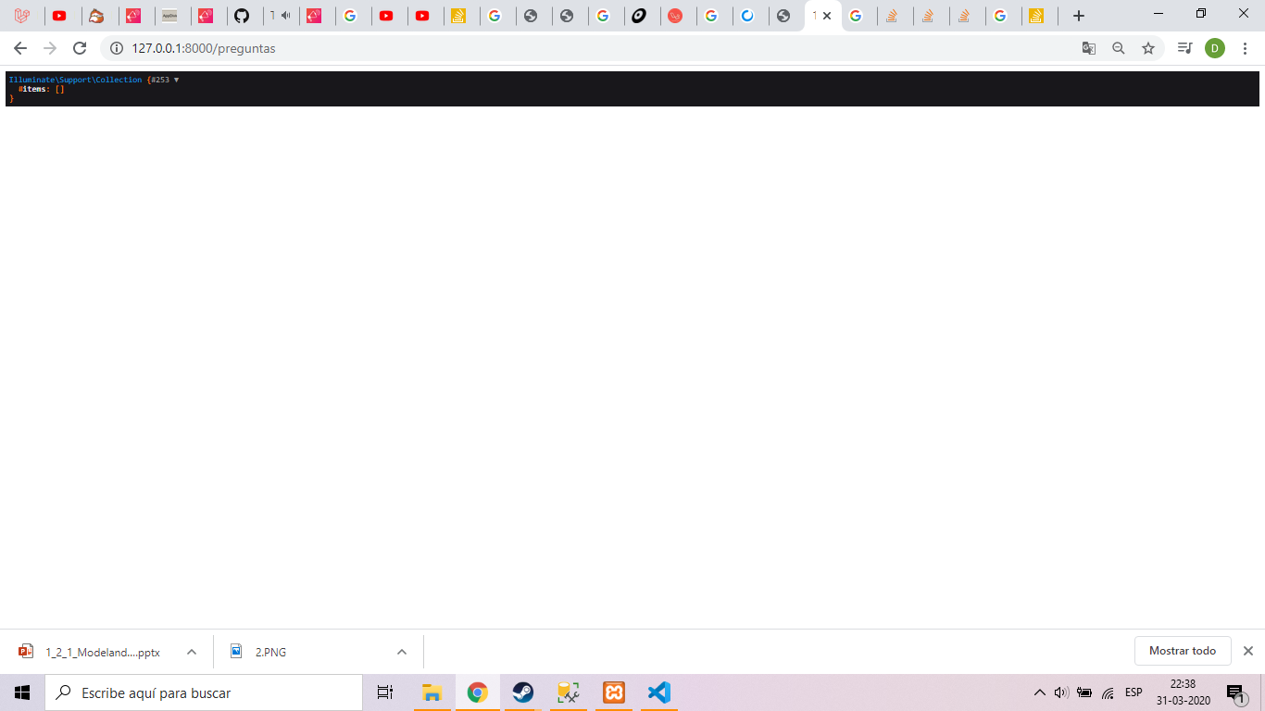This screenshot has height=711, width=1265.
Task: Expand options for the pptx download
Action: [x=192, y=652]
